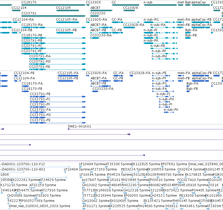223x210 pixels.
Task: Click the CG12105-PA protein label
Action: point(68,73)
